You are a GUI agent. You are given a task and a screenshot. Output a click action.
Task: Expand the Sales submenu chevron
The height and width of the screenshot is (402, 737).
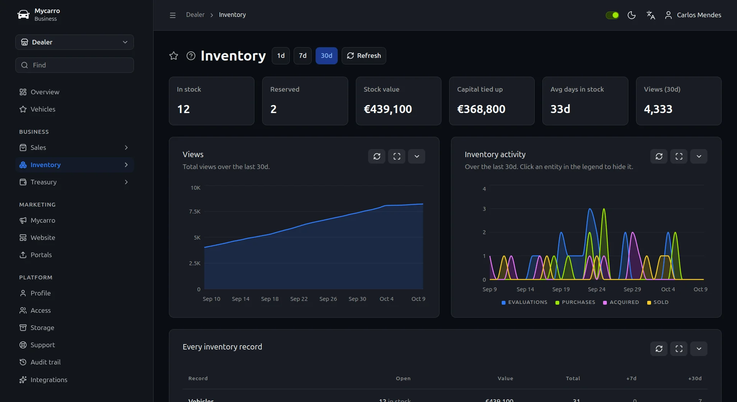coord(126,148)
